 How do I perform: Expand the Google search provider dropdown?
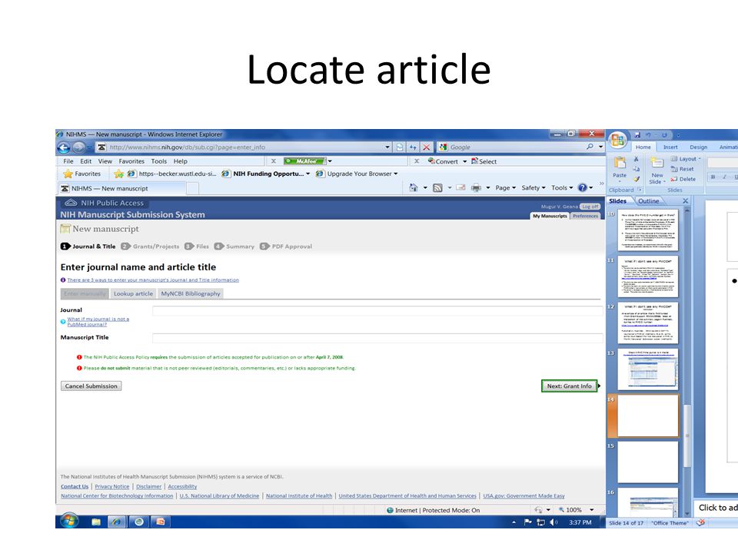(x=600, y=147)
